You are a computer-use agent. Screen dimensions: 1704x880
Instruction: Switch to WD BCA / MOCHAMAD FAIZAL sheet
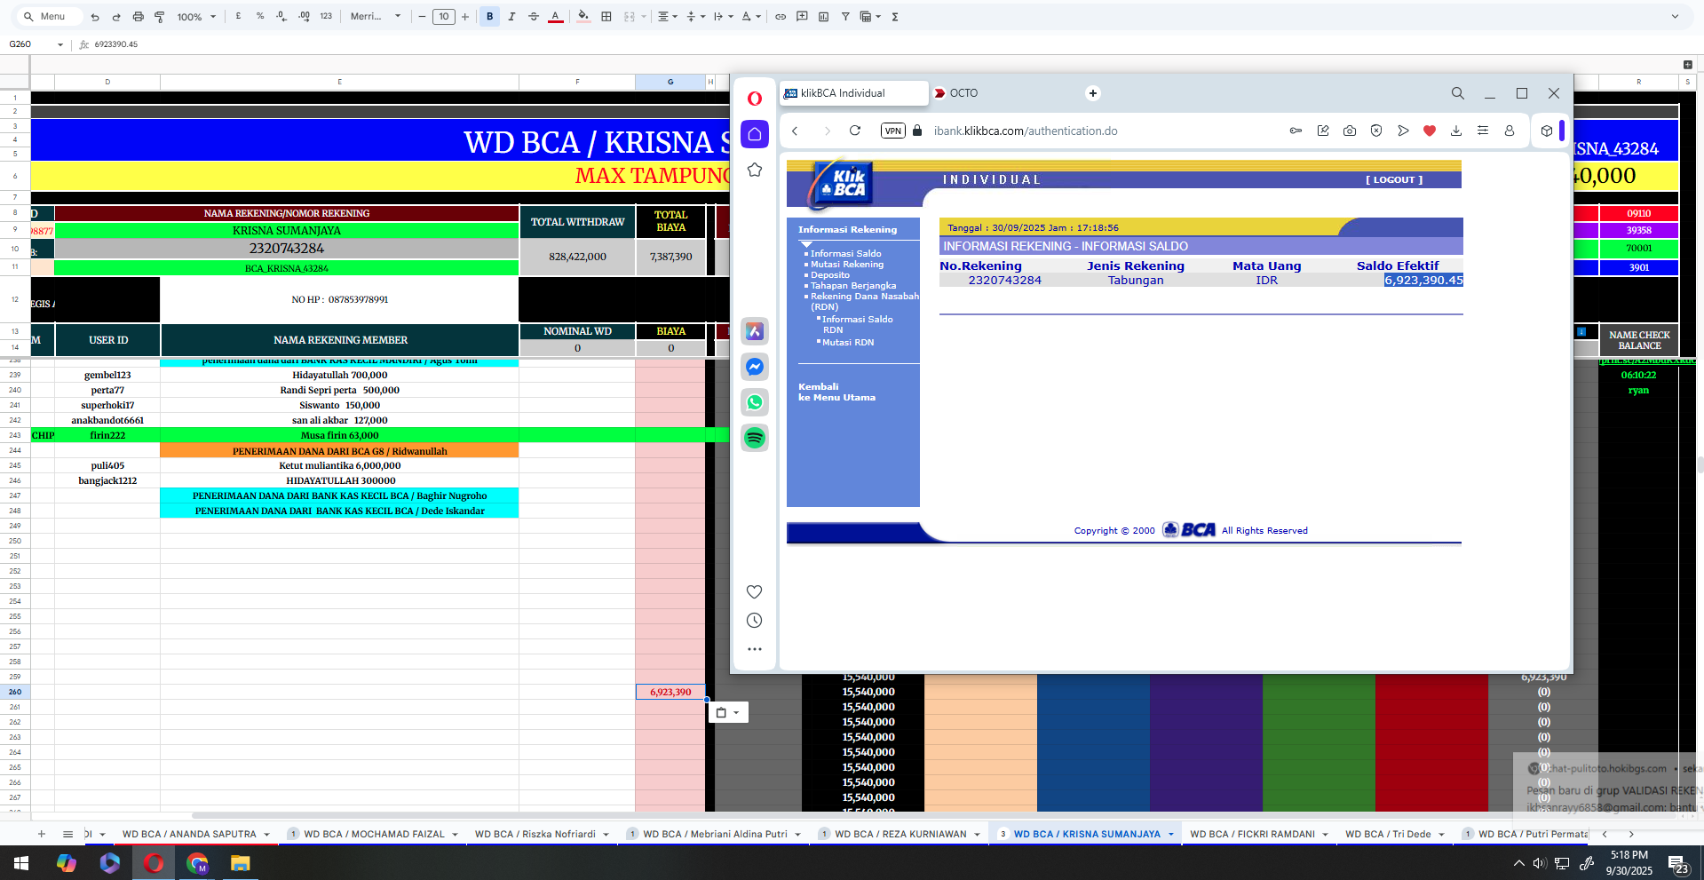pos(374,834)
